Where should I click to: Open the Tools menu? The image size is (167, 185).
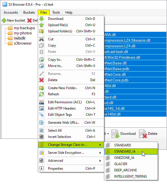[x=56, y=12]
